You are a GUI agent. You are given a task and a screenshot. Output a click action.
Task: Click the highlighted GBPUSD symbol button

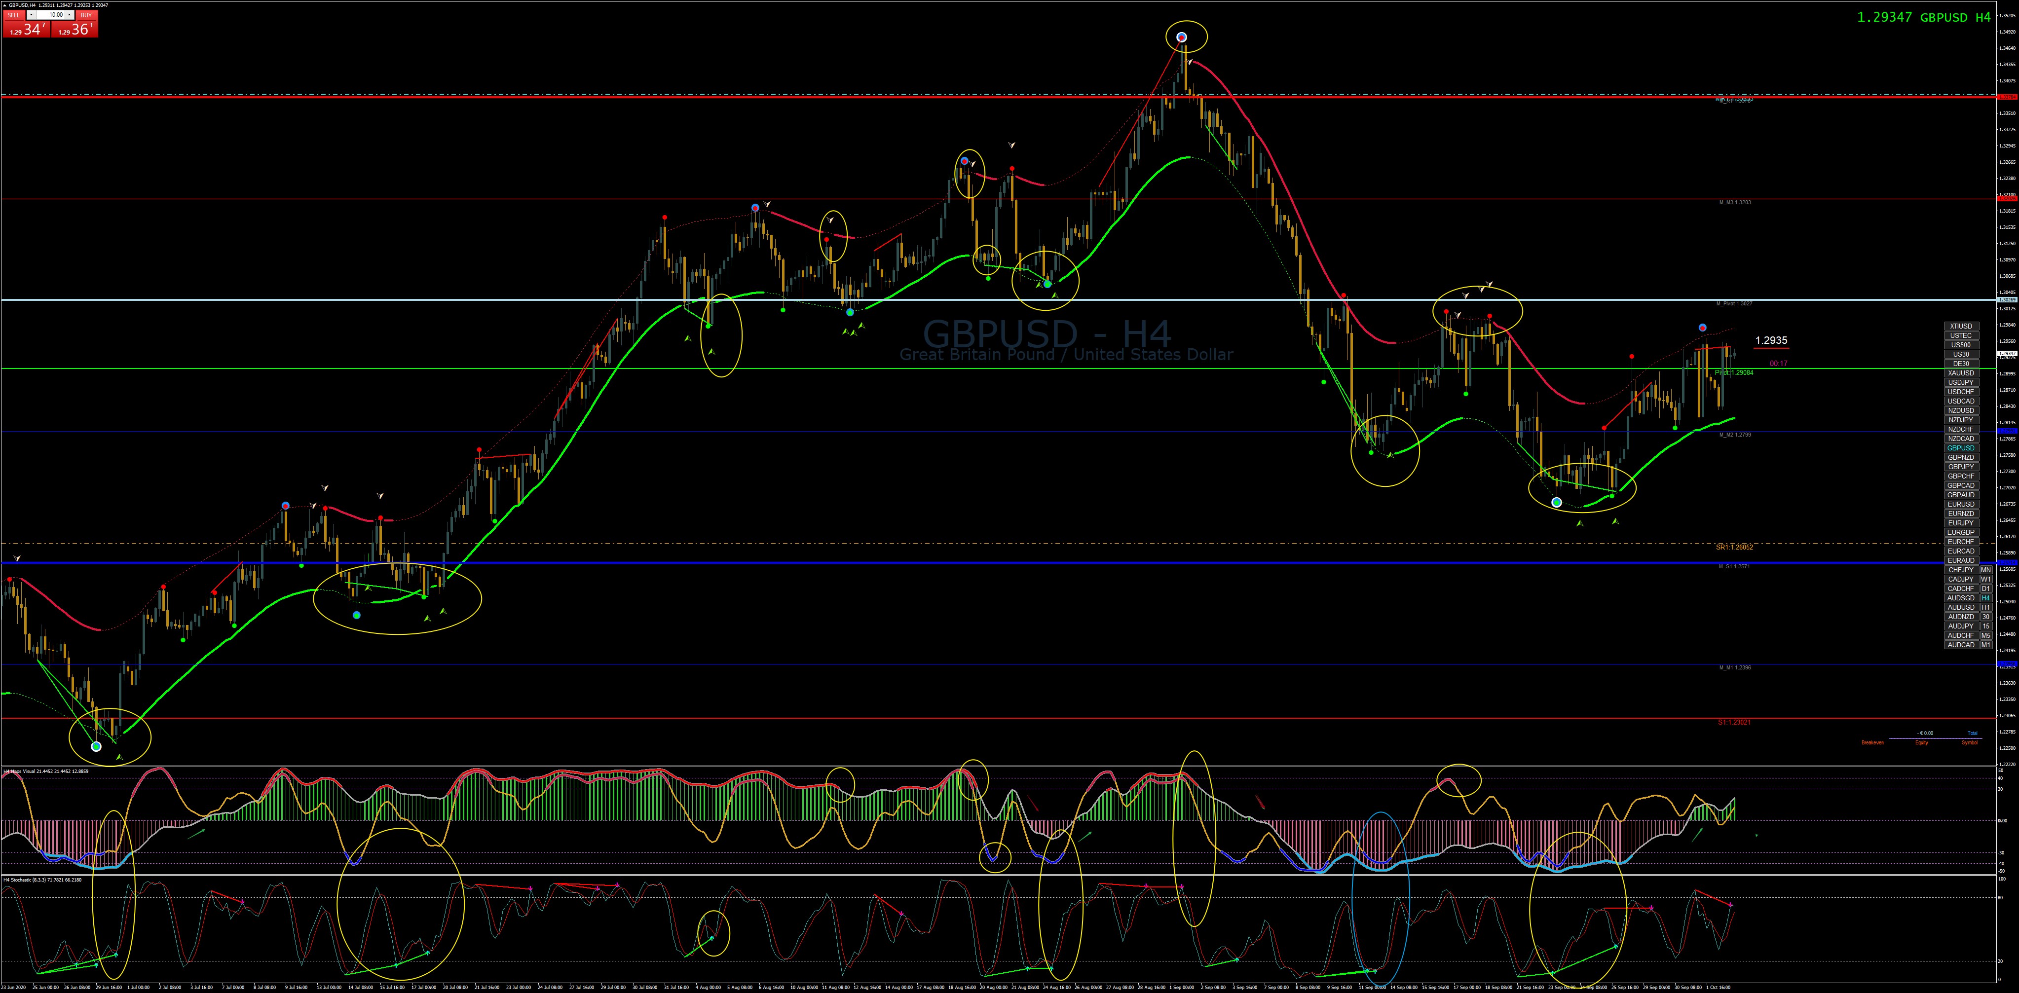tap(1962, 448)
